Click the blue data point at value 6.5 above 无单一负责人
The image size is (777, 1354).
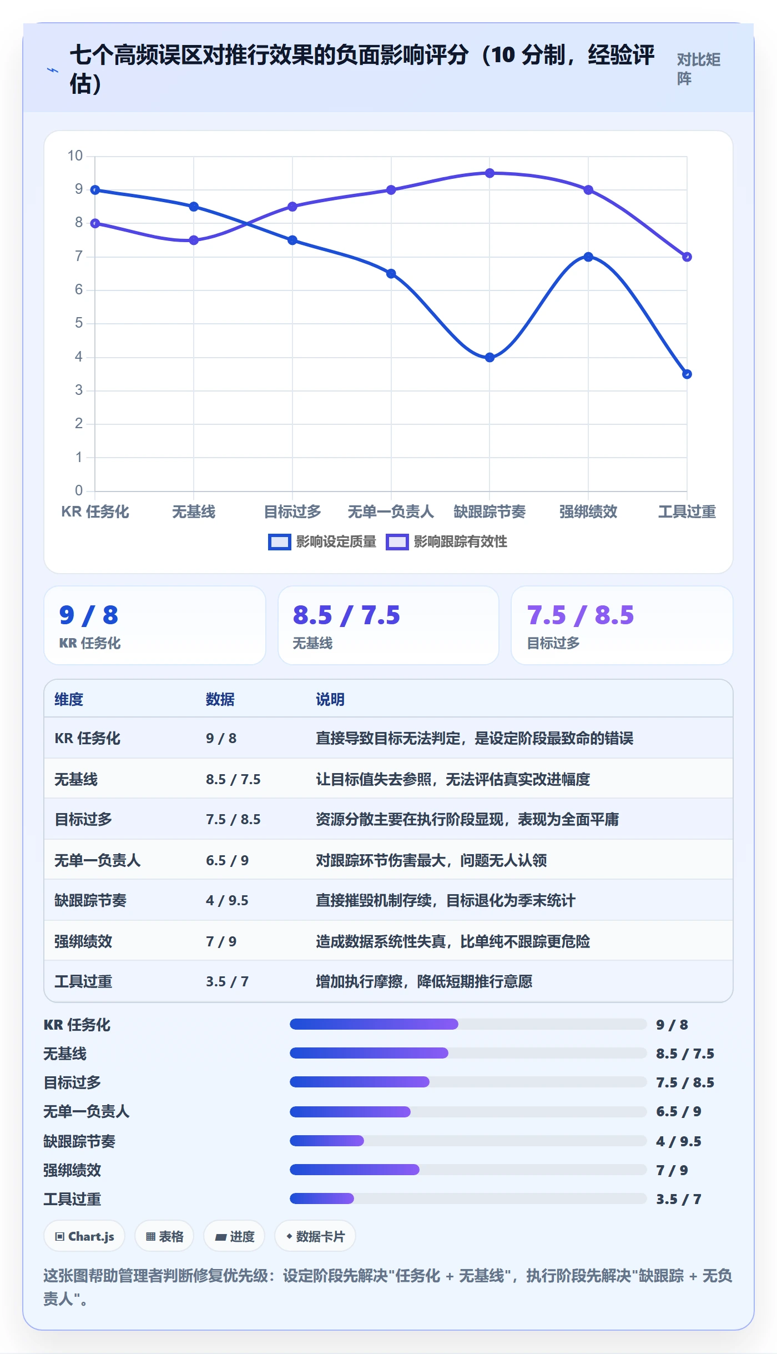click(x=391, y=274)
